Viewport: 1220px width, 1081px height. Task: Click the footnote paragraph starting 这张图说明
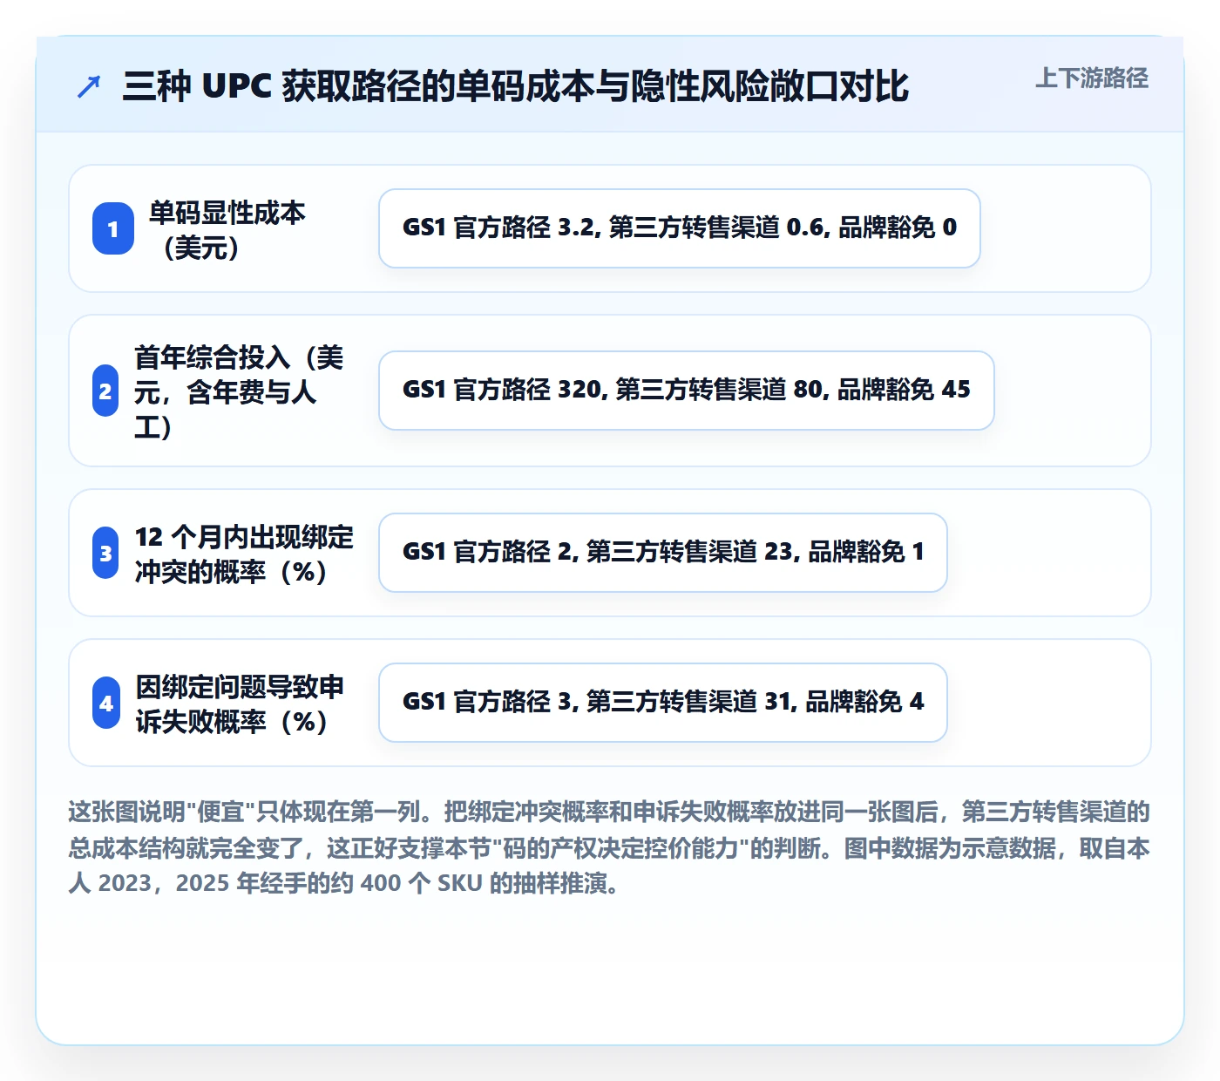610,847
